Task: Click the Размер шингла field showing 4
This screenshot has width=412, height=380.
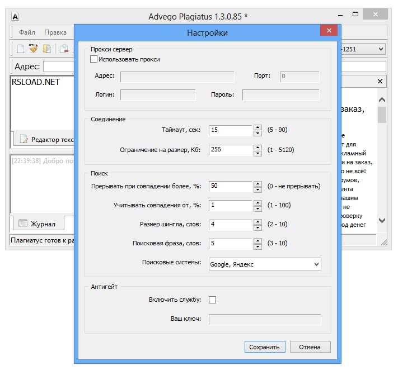Action: click(x=231, y=225)
